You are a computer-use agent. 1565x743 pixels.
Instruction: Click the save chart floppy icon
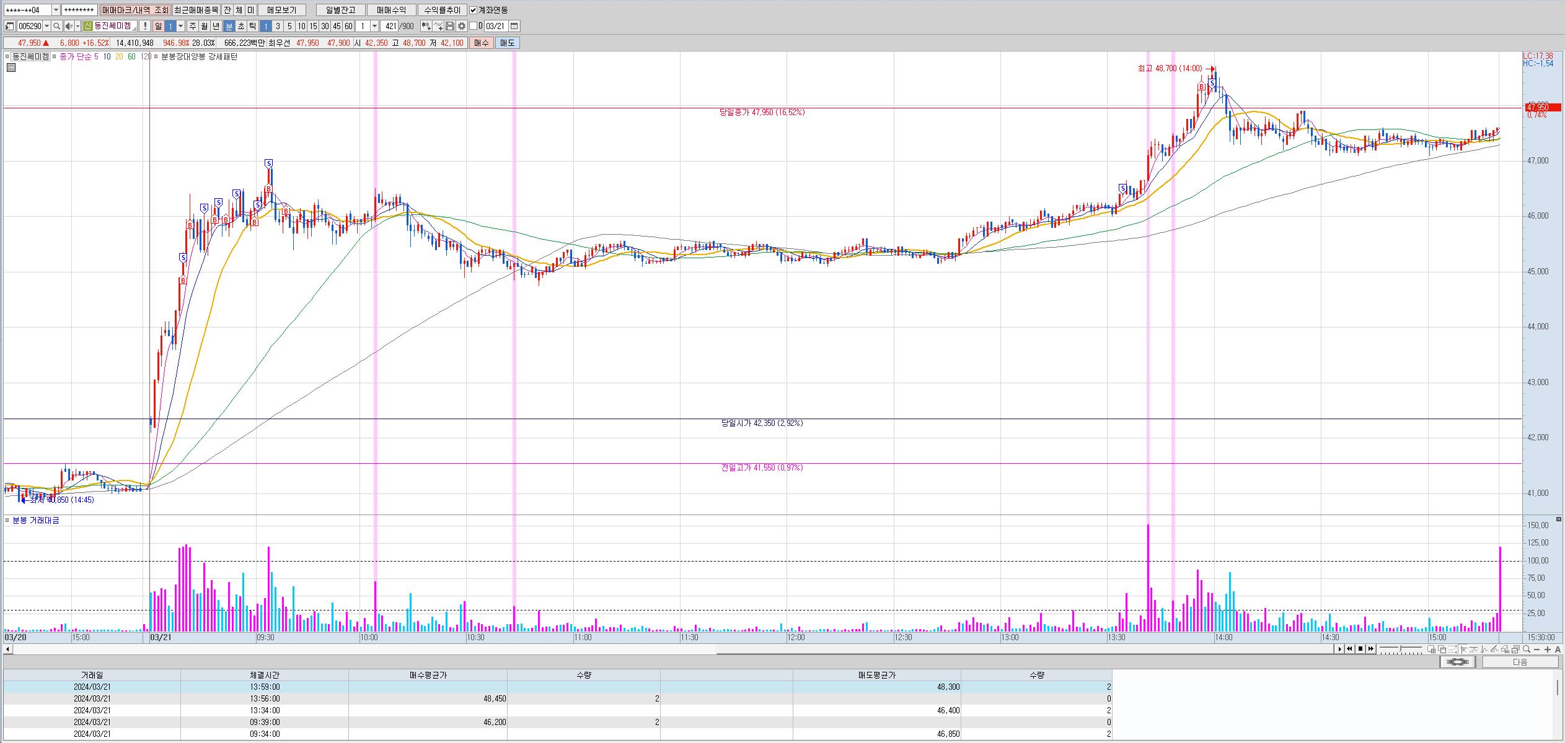click(x=450, y=26)
